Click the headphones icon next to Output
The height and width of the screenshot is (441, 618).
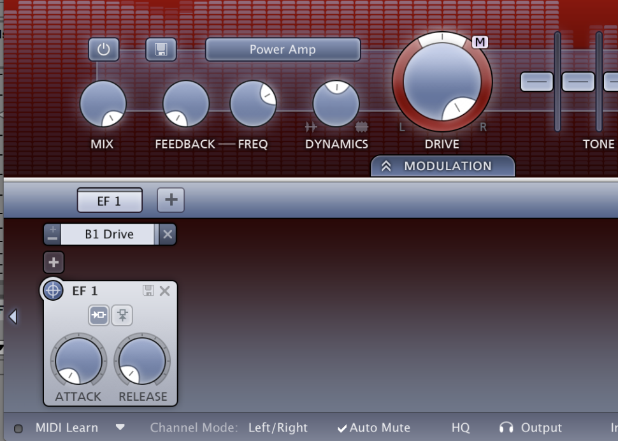point(505,428)
